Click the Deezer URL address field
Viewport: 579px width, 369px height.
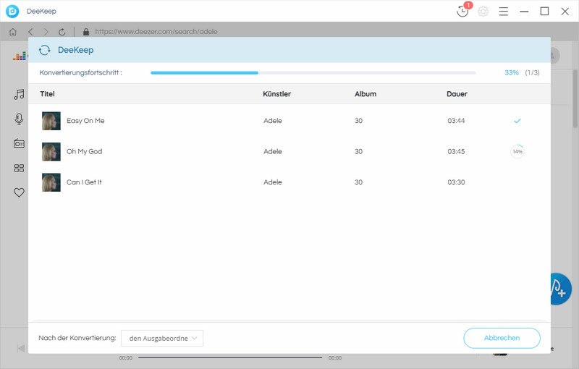(x=156, y=32)
